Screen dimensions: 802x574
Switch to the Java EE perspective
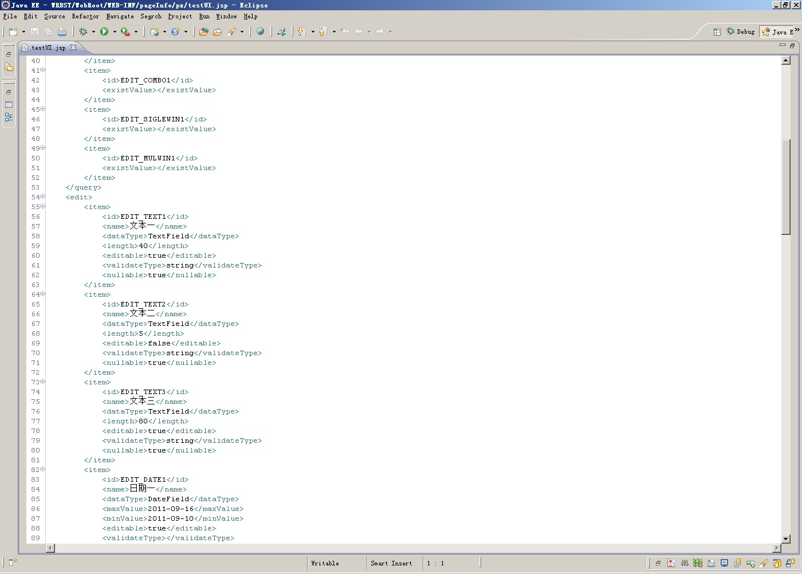click(777, 32)
